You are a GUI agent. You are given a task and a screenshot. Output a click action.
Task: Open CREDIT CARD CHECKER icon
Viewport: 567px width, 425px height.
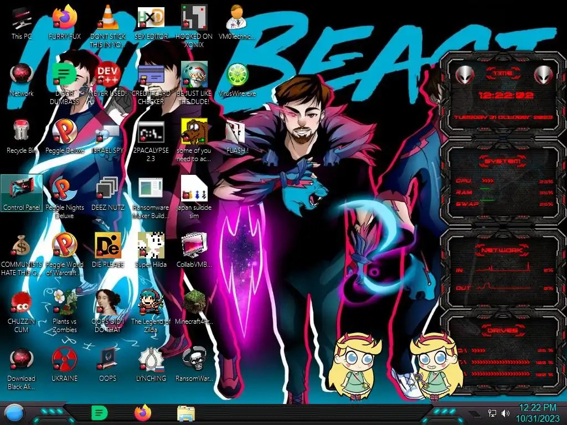tap(151, 84)
